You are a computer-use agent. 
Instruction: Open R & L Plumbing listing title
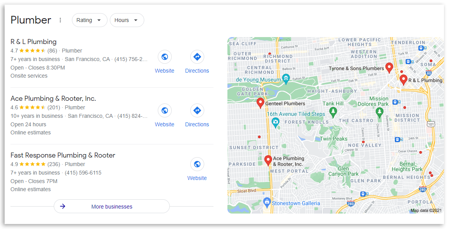pos(34,42)
